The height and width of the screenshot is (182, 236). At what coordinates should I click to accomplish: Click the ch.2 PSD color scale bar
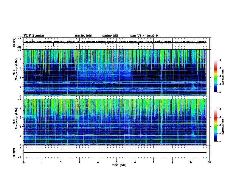(216, 125)
